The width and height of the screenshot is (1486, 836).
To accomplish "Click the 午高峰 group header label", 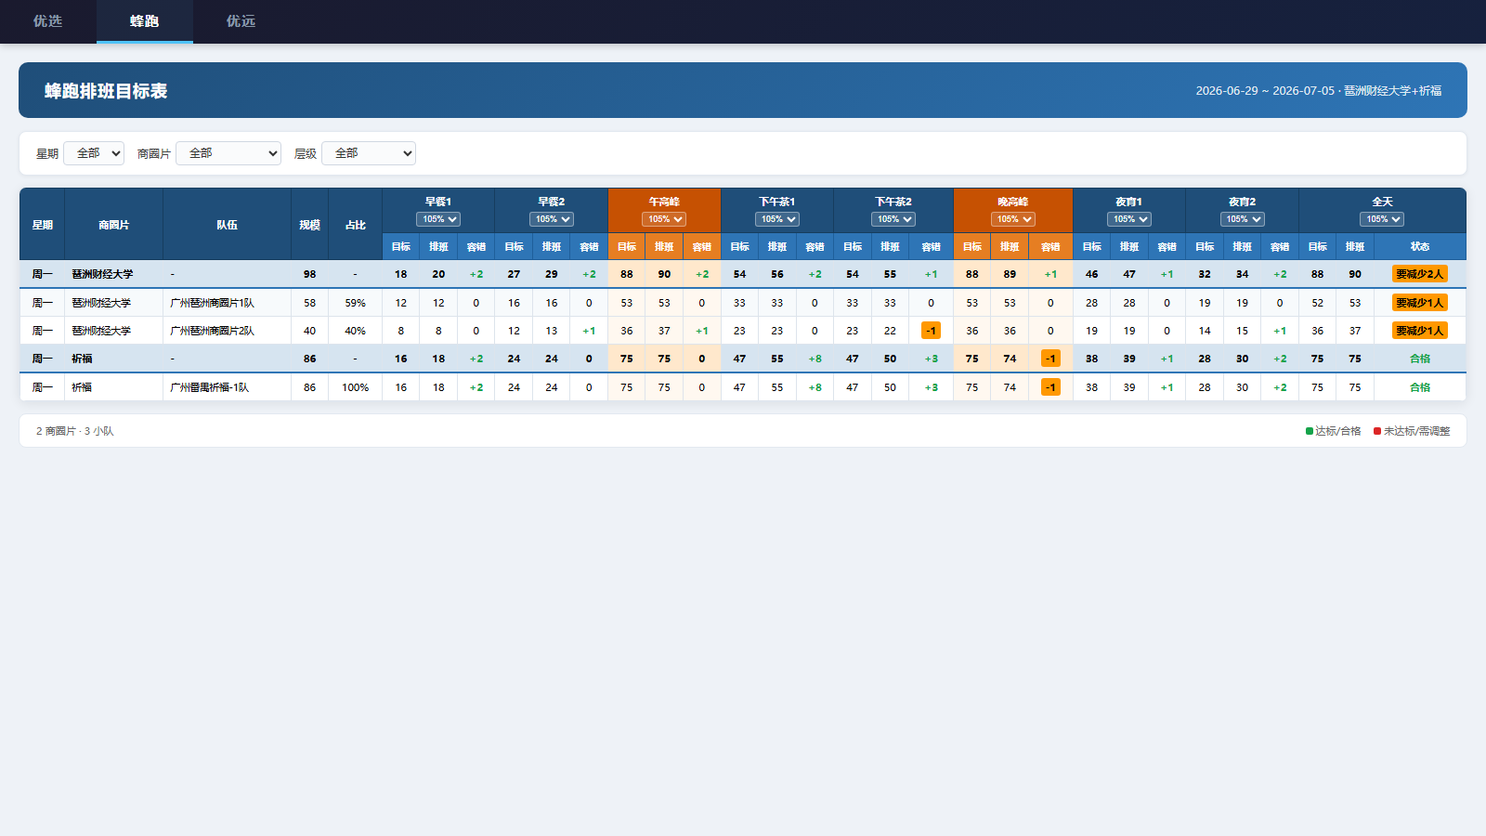I will [x=664, y=202].
